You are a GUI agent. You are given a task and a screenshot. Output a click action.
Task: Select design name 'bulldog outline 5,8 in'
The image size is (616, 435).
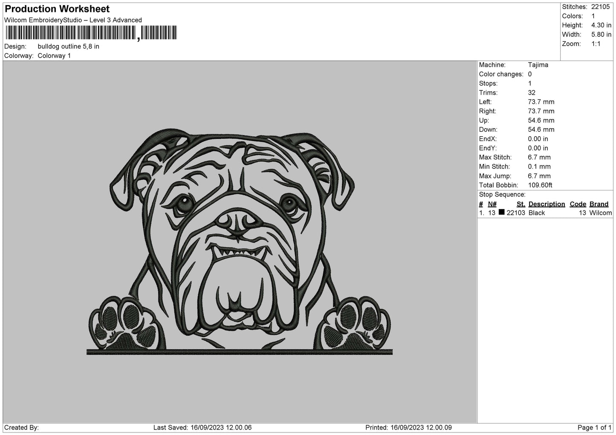(69, 46)
